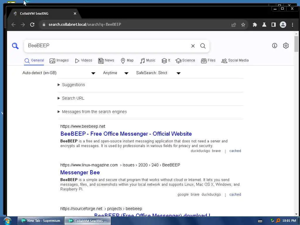Switch to the IT tab

pyautogui.click(x=166, y=61)
